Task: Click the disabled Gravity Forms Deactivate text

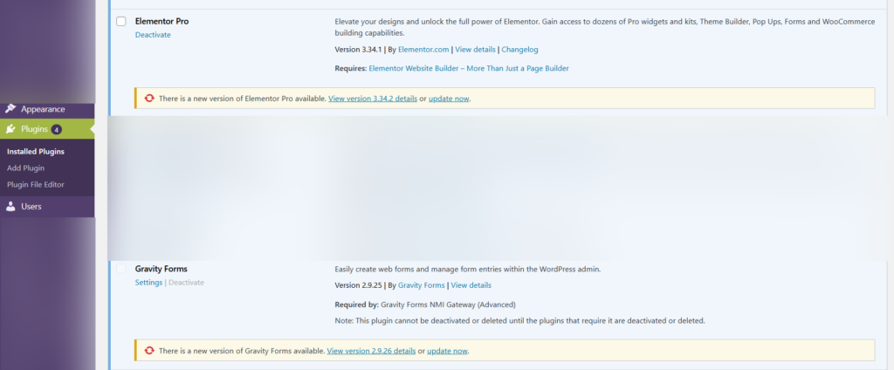Action: 186,282
